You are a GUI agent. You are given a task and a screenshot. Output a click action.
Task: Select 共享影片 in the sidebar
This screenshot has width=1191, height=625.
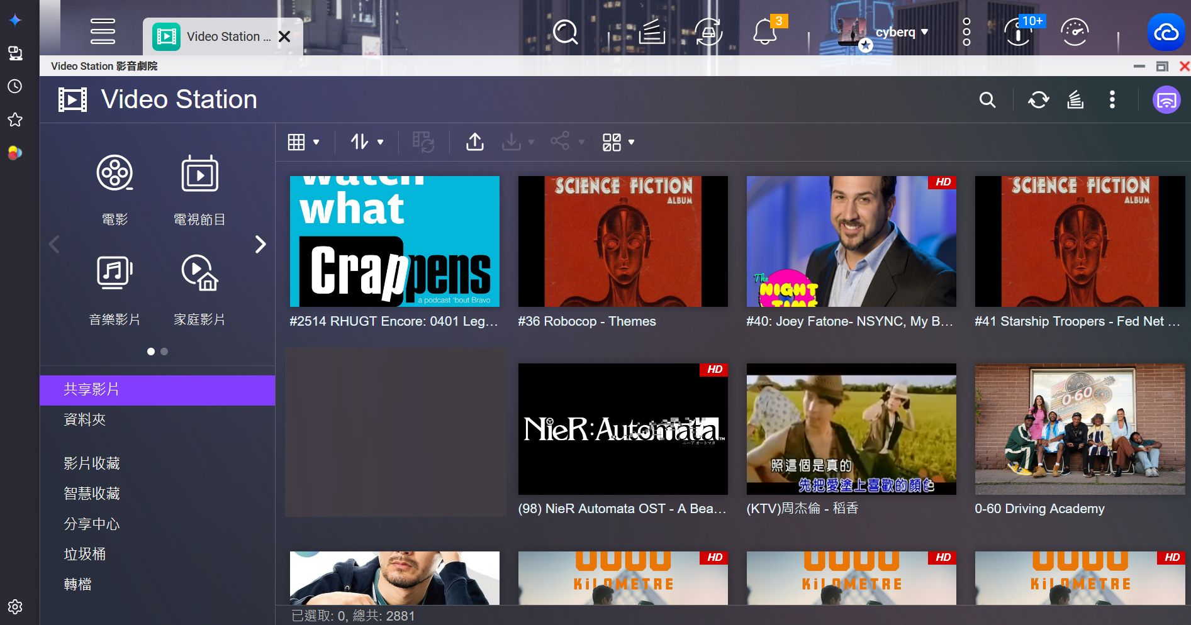[157, 390]
